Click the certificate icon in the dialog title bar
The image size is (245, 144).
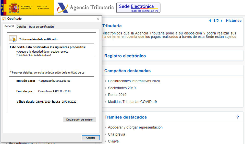4,19
